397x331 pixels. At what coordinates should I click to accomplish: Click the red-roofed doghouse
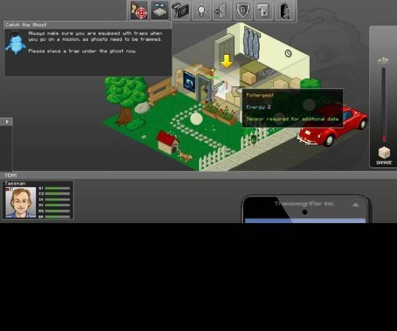point(167,142)
